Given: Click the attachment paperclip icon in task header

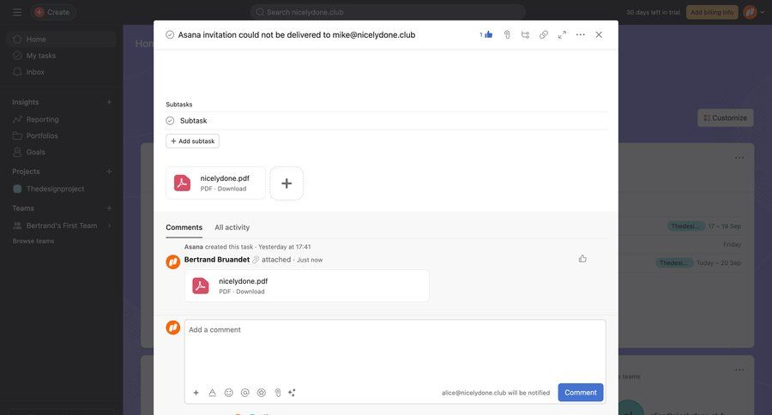Looking at the screenshot, I should [x=507, y=34].
